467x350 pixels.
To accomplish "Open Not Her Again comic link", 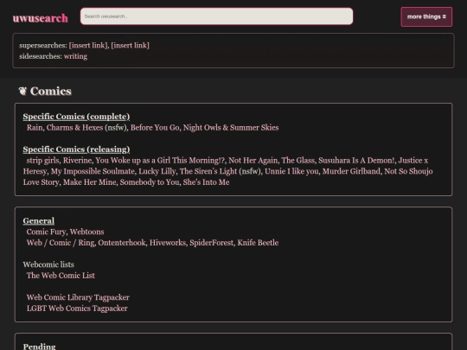I will pyautogui.click(x=253, y=160).
